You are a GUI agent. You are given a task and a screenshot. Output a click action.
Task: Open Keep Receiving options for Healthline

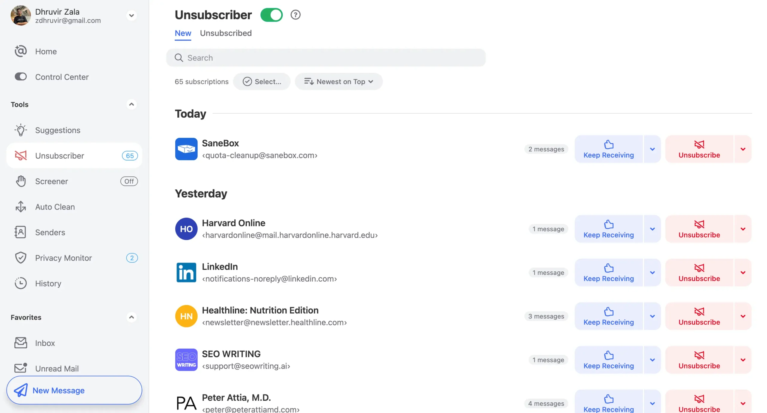pos(652,316)
